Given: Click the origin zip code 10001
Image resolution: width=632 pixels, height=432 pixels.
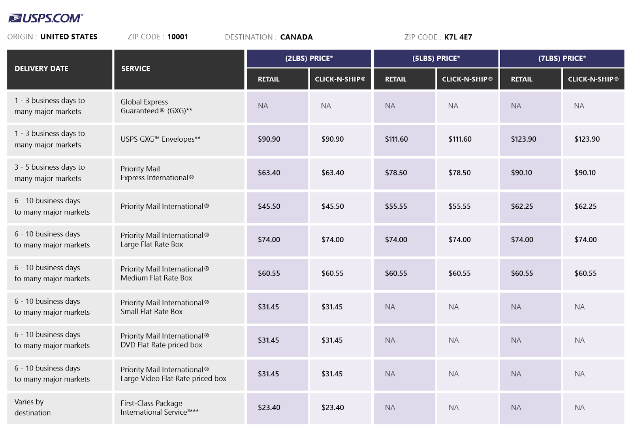Looking at the screenshot, I should pos(177,37).
